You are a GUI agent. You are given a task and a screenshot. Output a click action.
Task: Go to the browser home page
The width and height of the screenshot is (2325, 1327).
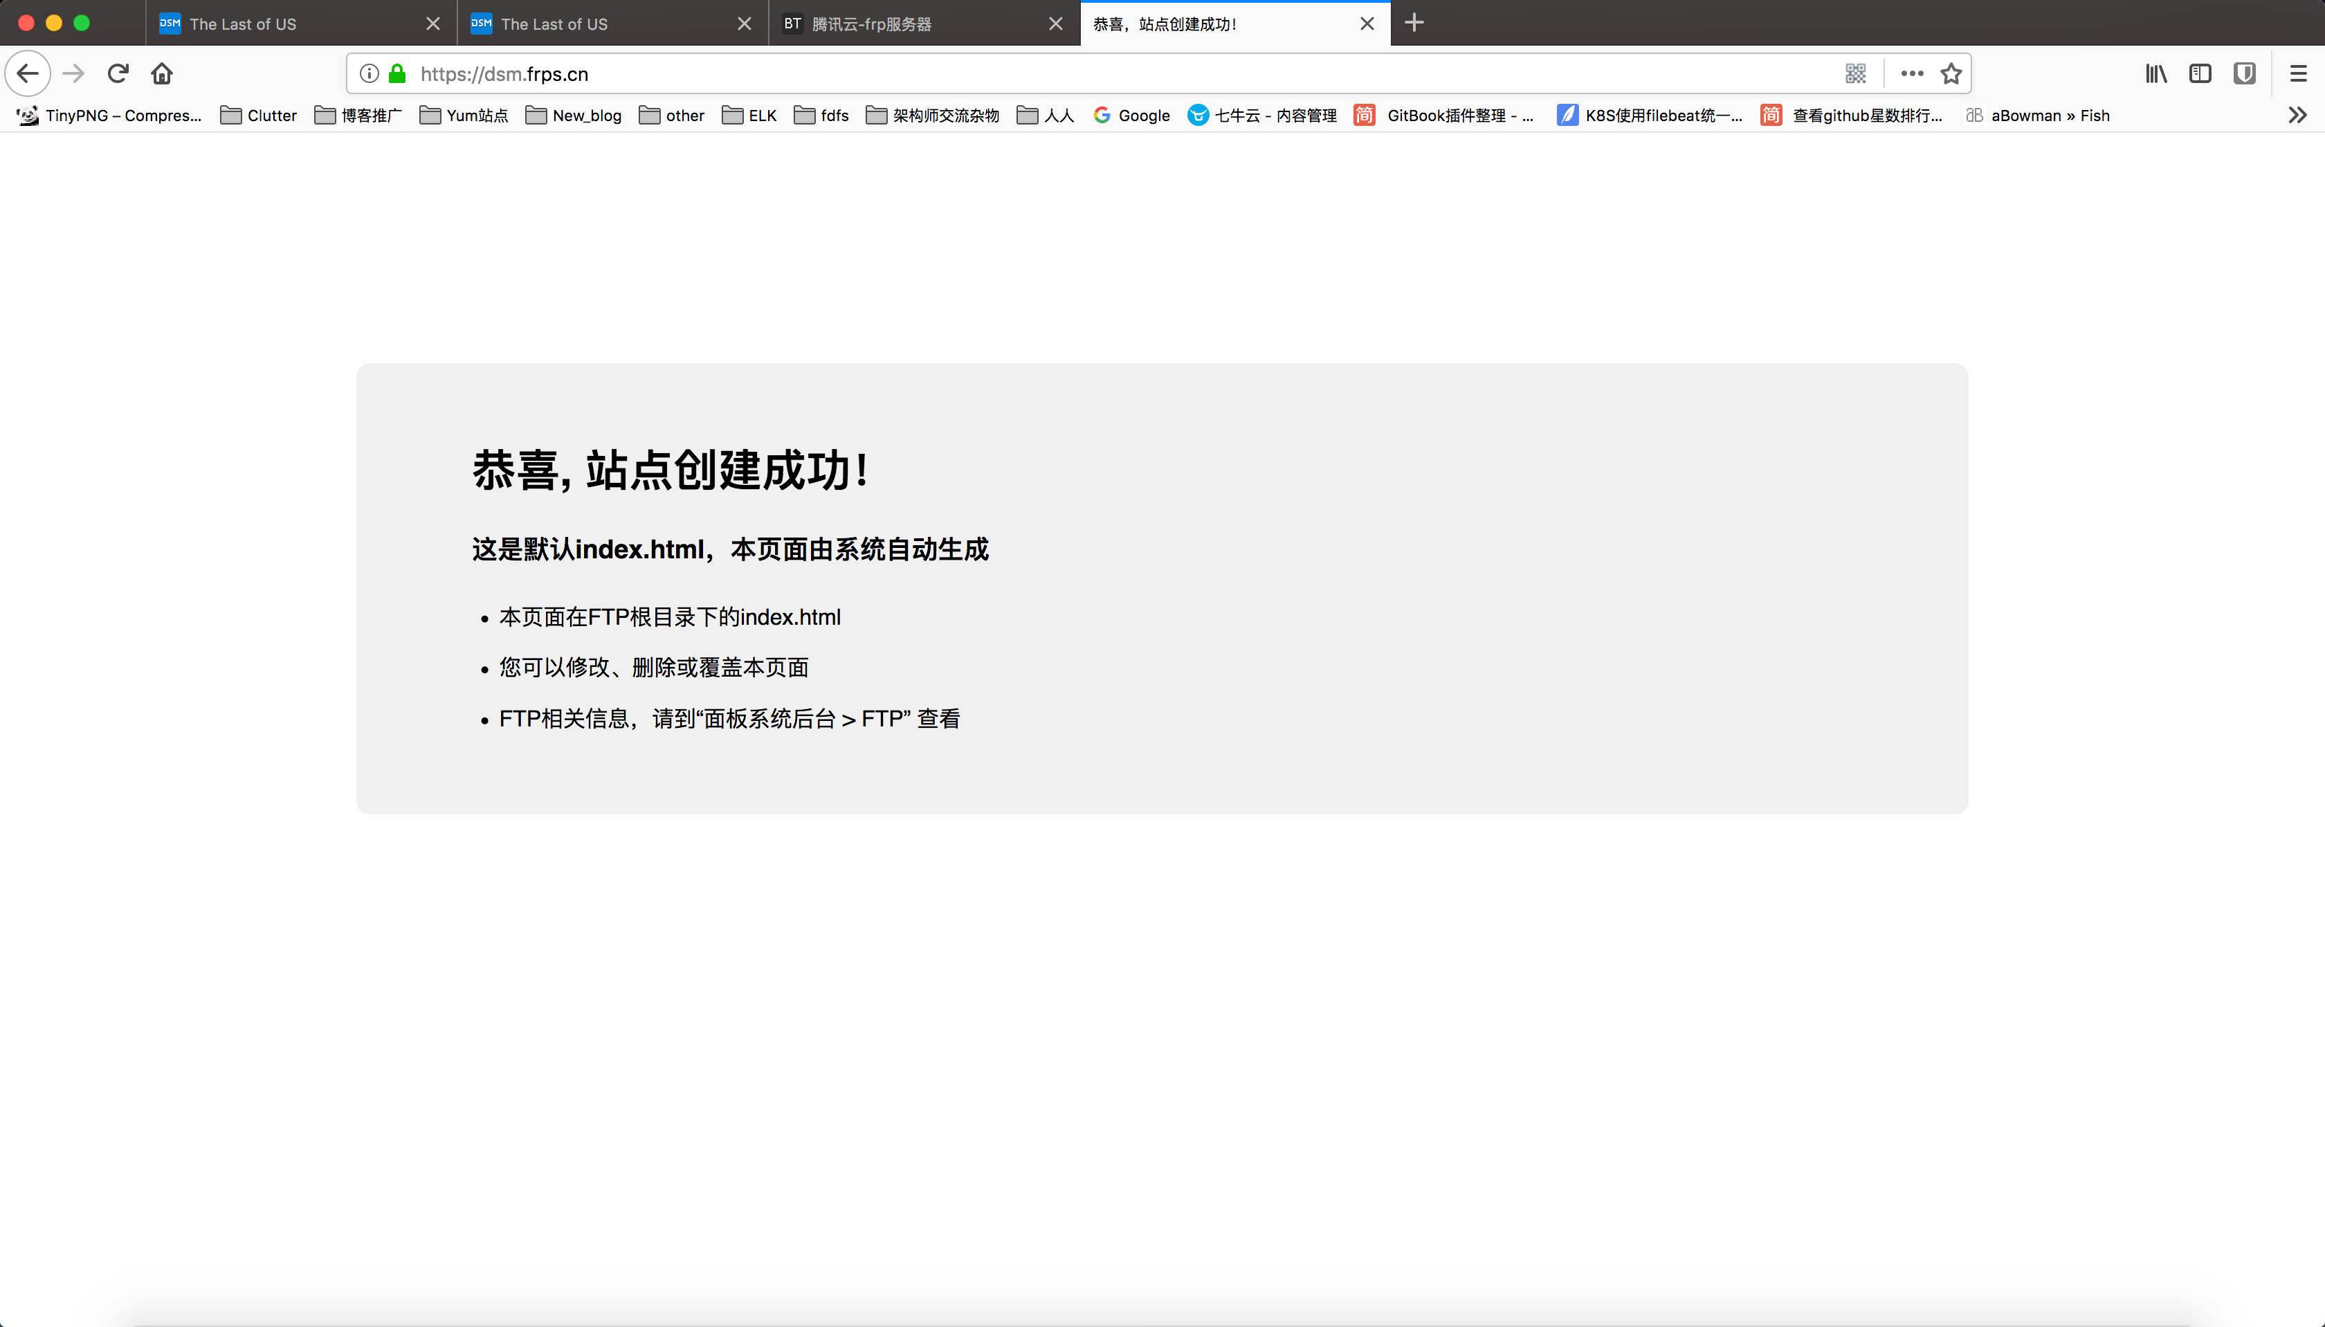tap(162, 74)
